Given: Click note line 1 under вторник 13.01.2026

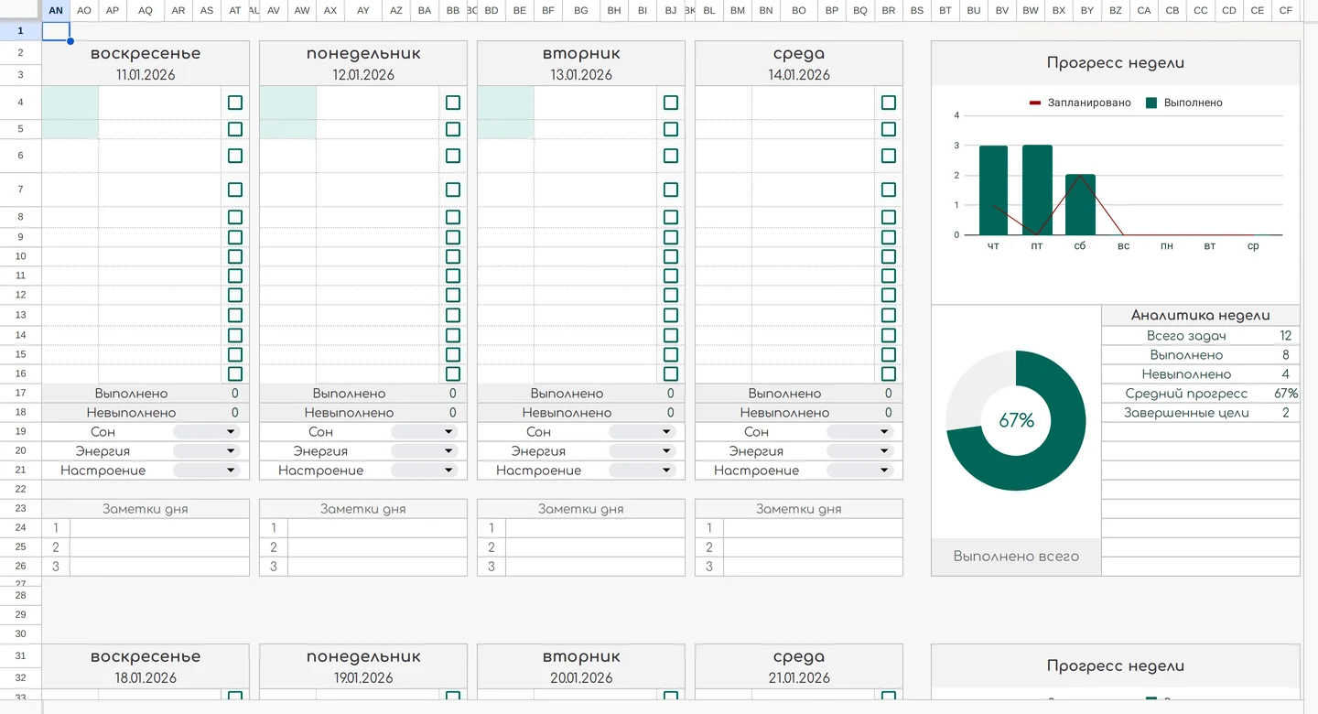Looking at the screenshot, I should [595, 527].
